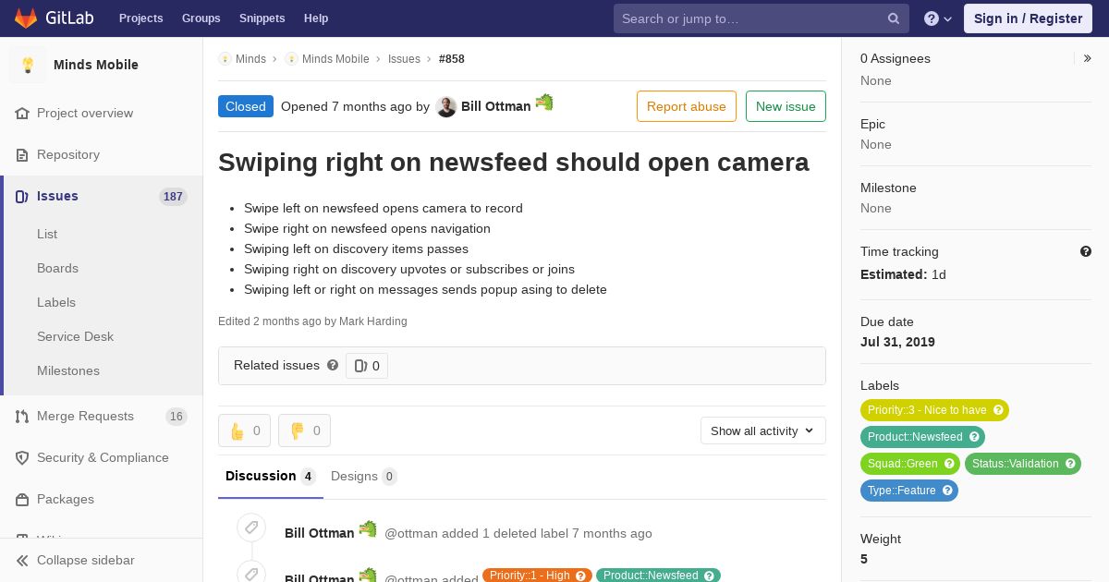Click the Issues count badge 187
The height and width of the screenshot is (582, 1109).
pyautogui.click(x=173, y=197)
